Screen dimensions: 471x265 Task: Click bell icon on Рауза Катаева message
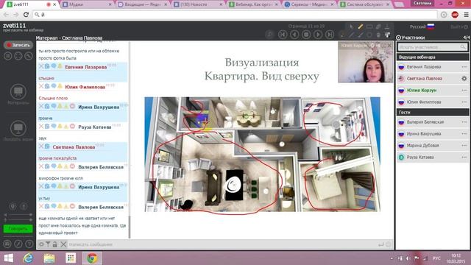pyautogui.click(x=60, y=126)
